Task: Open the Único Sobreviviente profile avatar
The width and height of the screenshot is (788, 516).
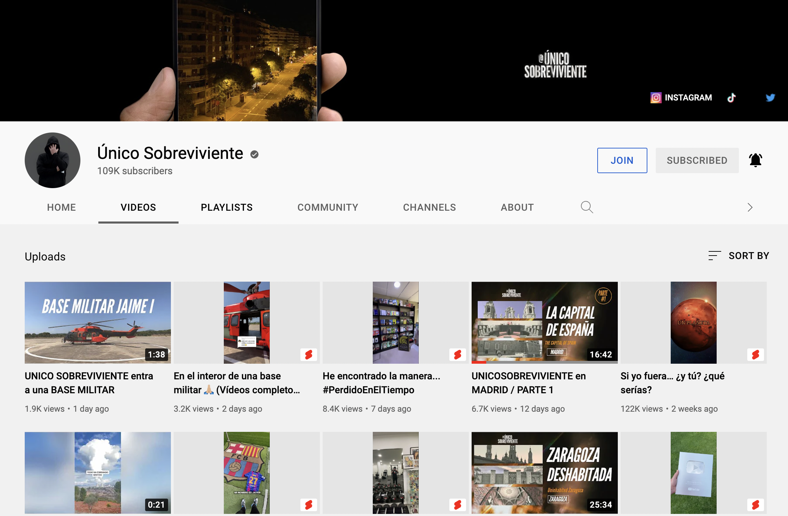Action: pos(53,160)
